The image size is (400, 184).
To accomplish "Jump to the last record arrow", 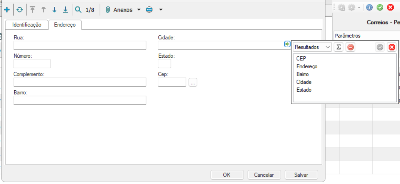I will point(65,10).
